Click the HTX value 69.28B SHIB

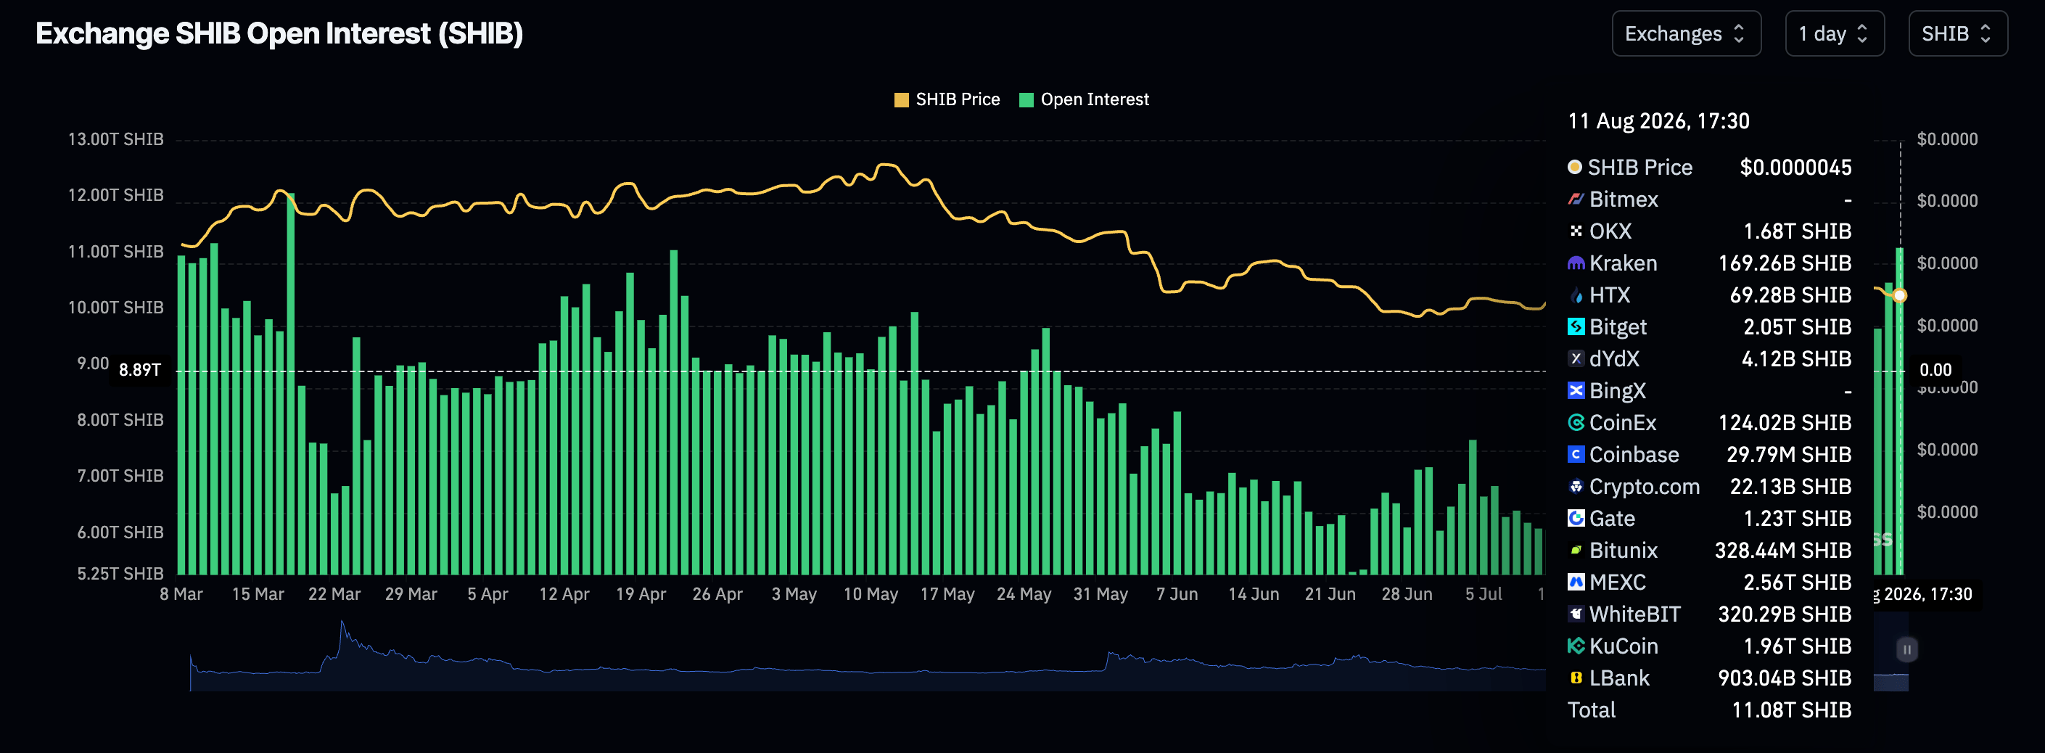(1791, 295)
